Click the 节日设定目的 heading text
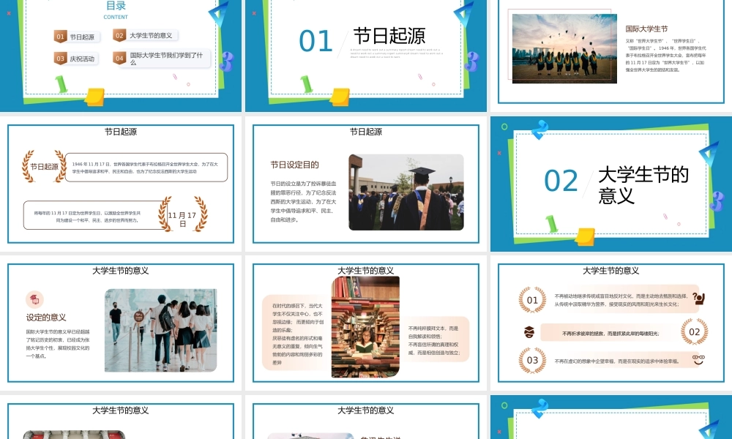Viewport: 732px width, 439px height. coord(294,165)
